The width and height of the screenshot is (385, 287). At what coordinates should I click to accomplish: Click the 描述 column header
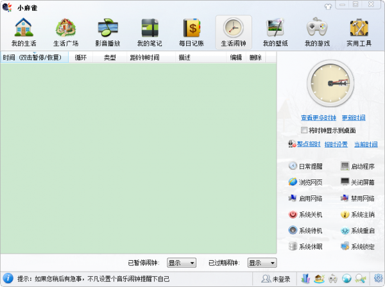(x=201, y=58)
